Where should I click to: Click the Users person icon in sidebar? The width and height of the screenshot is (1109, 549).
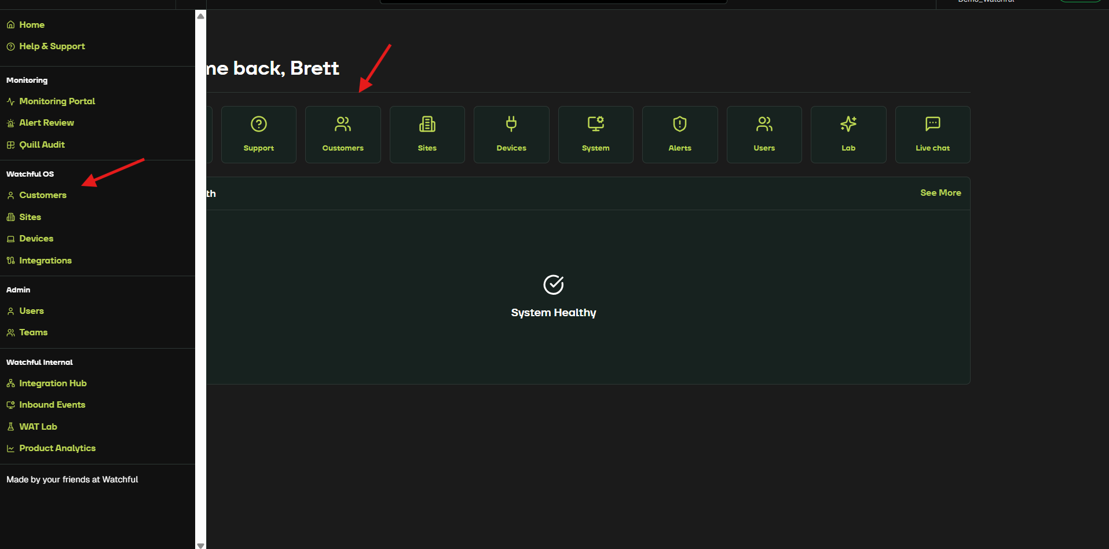10,311
